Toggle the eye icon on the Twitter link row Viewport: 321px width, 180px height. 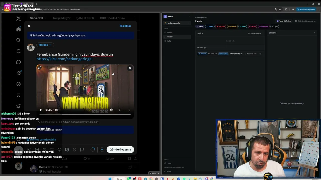pyautogui.click(x=260, y=54)
